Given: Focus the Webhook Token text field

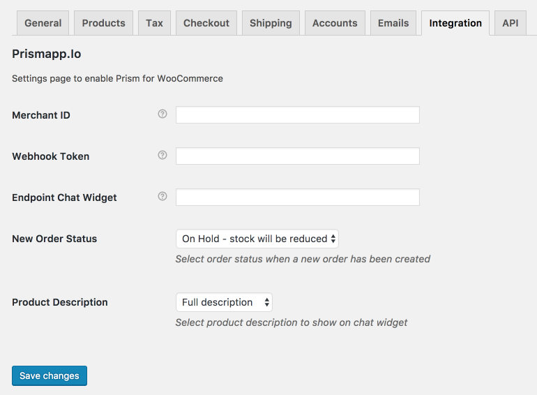Looking at the screenshot, I should (x=298, y=156).
